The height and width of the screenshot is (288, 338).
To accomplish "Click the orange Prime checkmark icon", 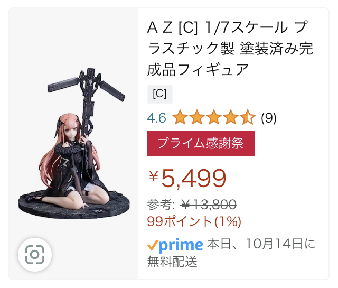I will [153, 246].
